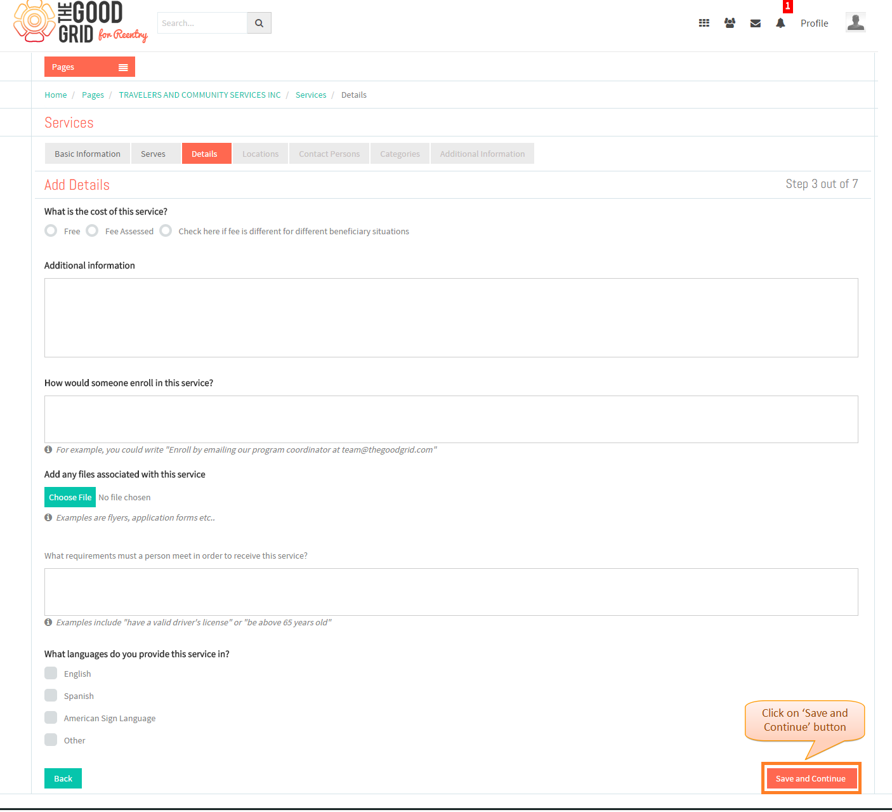The image size is (892, 812).
Task: Go to Home breadcrumb link
Action: coord(56,95)
